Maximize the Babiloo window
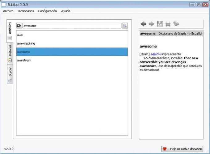Screen dimensions: 210x154 (x=199, y=5)
